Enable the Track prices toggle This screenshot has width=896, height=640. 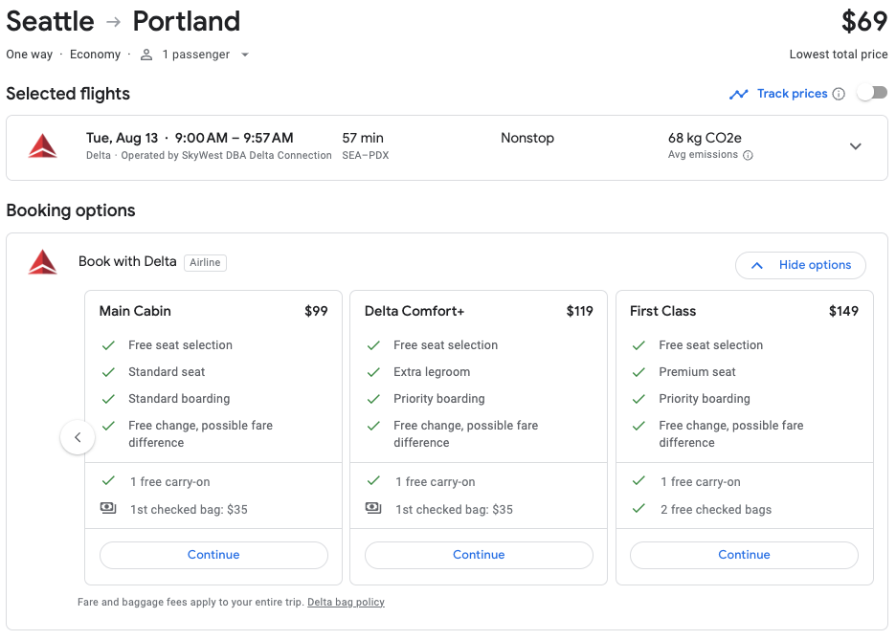pyautogui.click(x=872, y=93)
